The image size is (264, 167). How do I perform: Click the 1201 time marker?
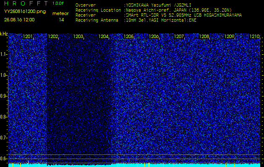click(28, 36)
